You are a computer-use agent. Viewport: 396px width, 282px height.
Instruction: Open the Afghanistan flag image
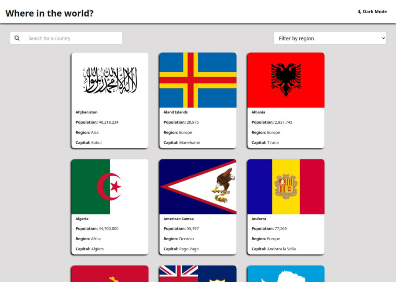(110, 80)
